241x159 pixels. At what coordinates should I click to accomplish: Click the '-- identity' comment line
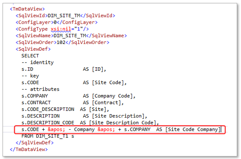tap(38, 63)
